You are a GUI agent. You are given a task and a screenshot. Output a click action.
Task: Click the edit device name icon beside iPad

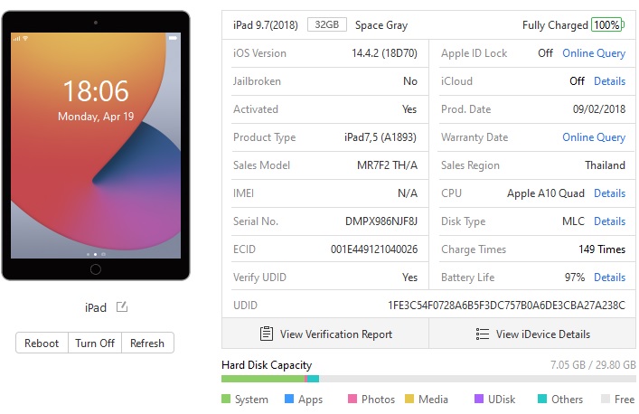(x=122, y=306)
